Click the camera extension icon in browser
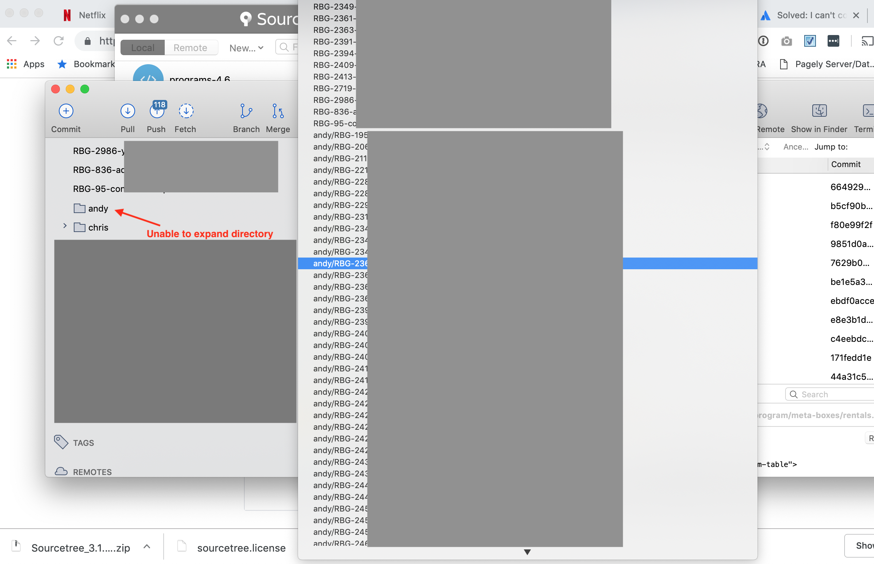Viewport: 874px width, 564px height. click(x=786, y=41)
